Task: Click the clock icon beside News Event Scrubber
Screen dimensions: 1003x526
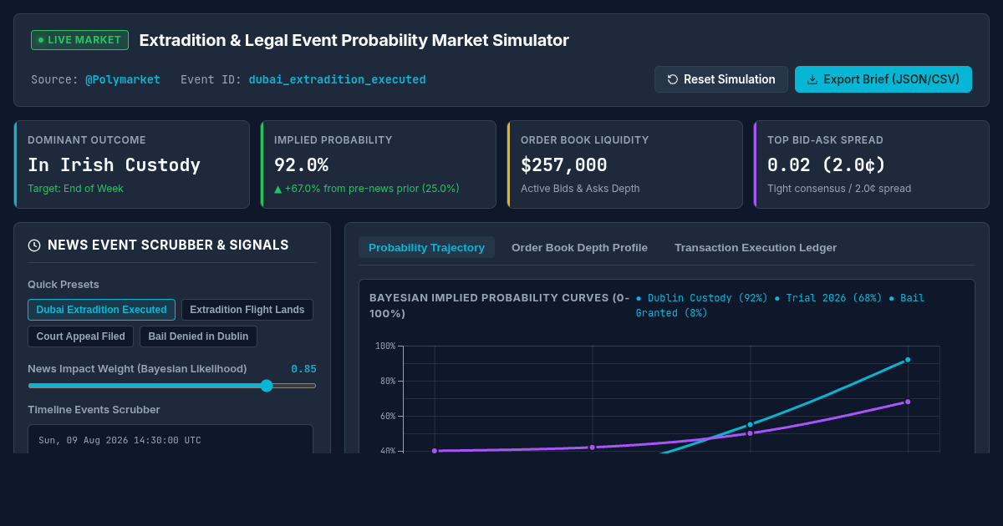Action: (34, 245)
